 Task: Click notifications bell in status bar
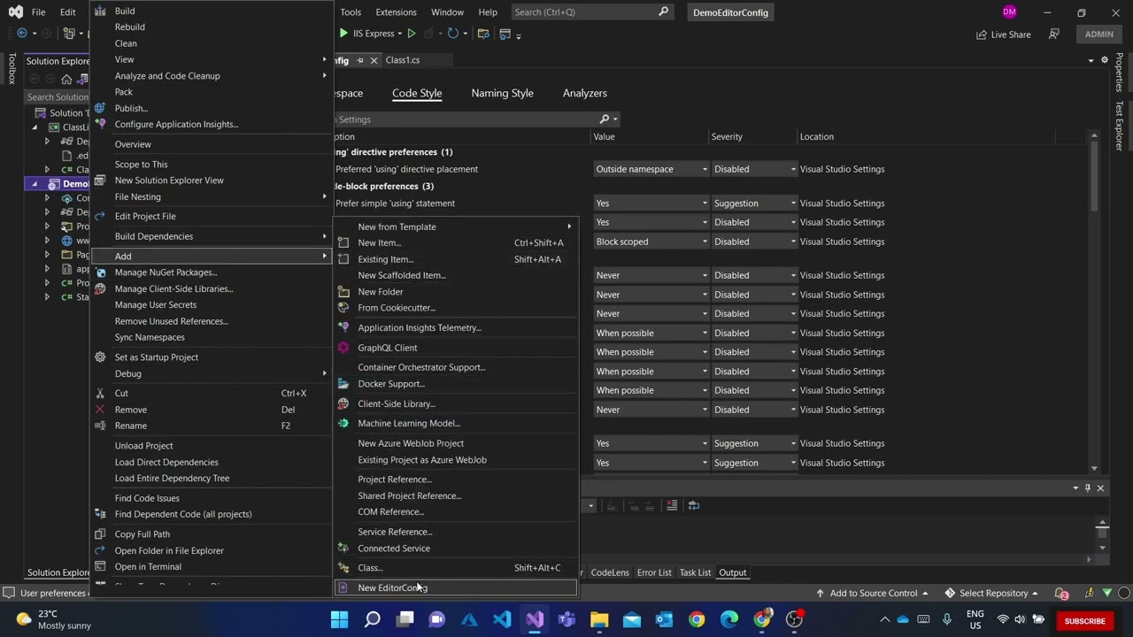click(x=1063, y=594)
